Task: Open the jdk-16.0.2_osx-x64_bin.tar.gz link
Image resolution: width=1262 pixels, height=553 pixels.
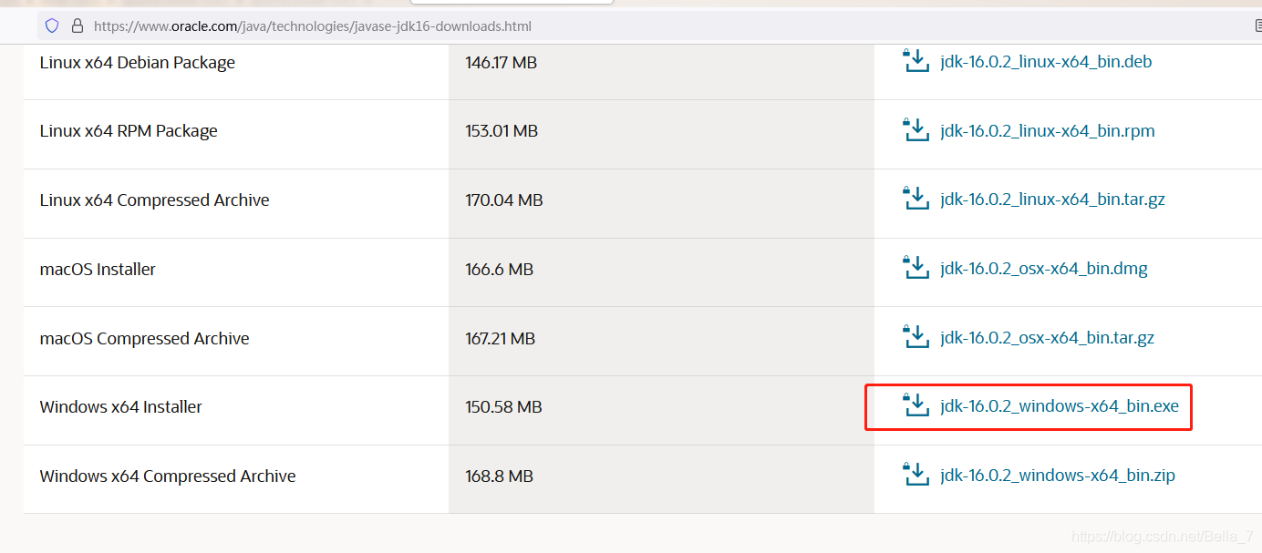Action: pyautogui.click(x=1047, y=338)
